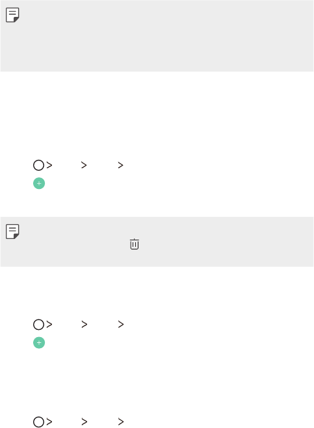Click the last chevron in the bottom path row
The height and width of the screenshot is (428, 314).
(x=121, y=422)
